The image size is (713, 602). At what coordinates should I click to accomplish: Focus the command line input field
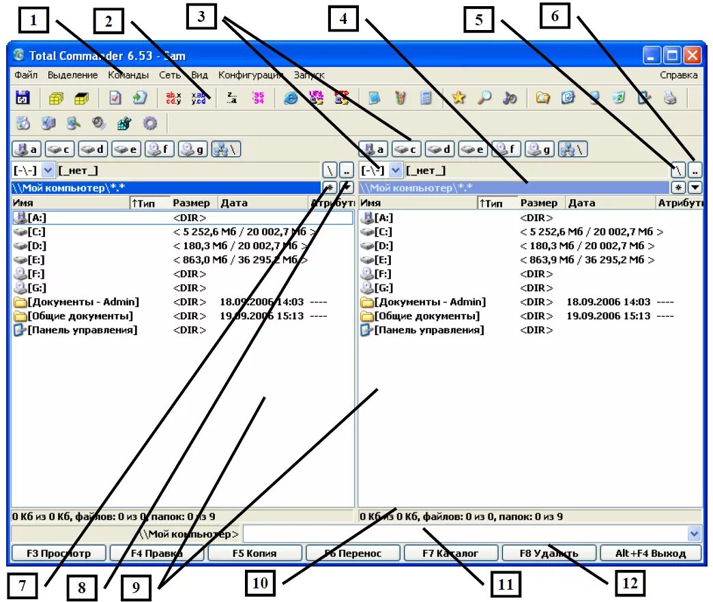pyautogui.click(x=465, y=534)
